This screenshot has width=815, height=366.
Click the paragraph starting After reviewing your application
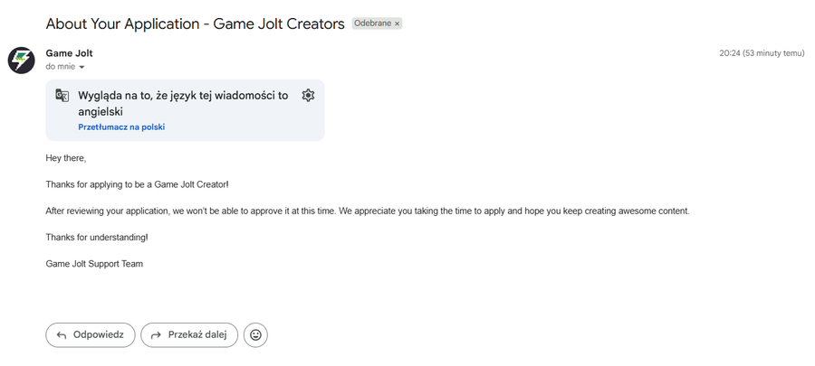click(368, 211)
